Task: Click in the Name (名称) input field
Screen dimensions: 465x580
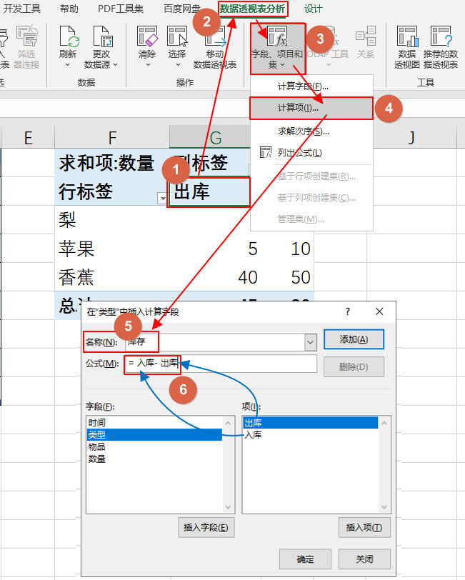Action: tap(214, 342)
